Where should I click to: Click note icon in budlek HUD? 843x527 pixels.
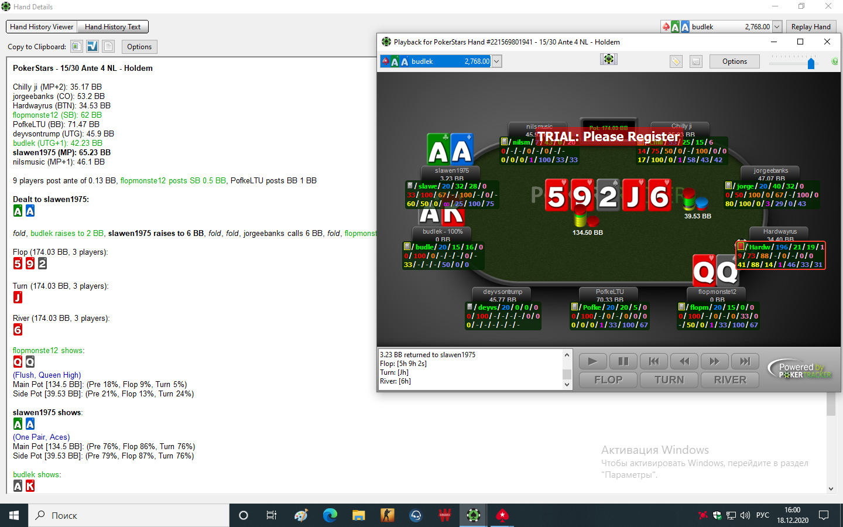pyautogui.click(x=407, y=247)
